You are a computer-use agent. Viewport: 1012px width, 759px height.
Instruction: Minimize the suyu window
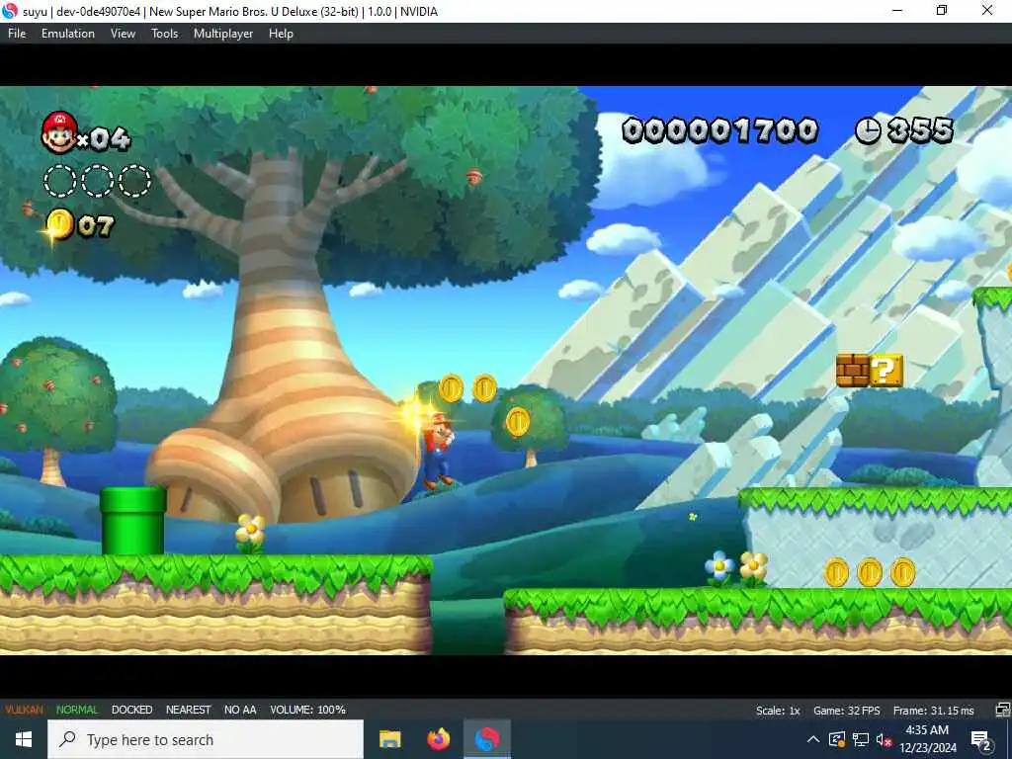(x=897, y=11)
